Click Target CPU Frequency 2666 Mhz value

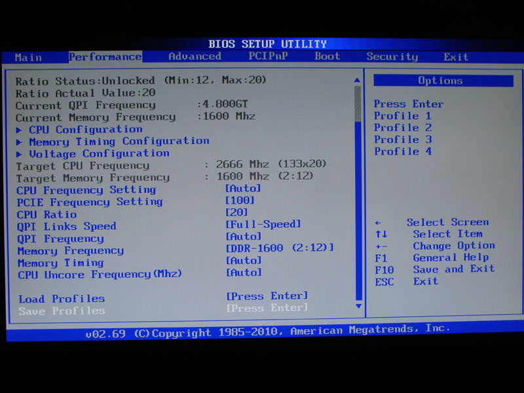coord(271,164)
